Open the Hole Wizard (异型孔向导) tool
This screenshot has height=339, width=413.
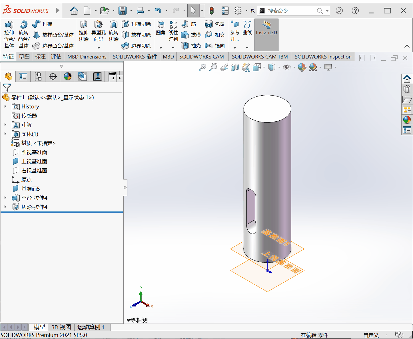pos(99,31)
